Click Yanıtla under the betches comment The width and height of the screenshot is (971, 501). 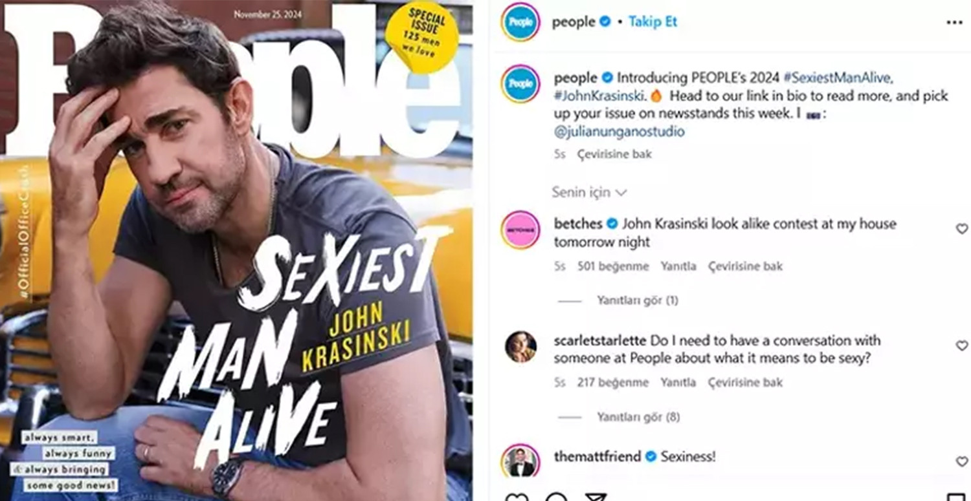pyautogui.click(x=678, y=266)
